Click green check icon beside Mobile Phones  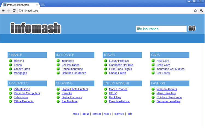(106, 89)
